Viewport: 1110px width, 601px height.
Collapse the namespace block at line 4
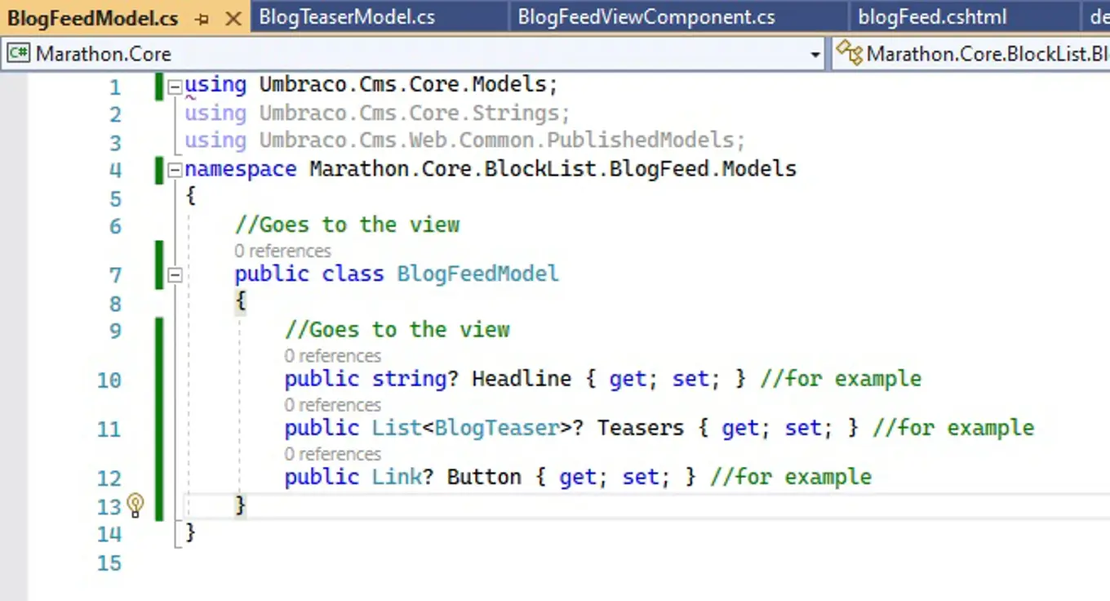(175, 171)
